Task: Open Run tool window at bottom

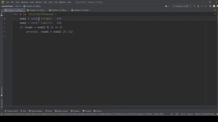Action: [24, 111]
